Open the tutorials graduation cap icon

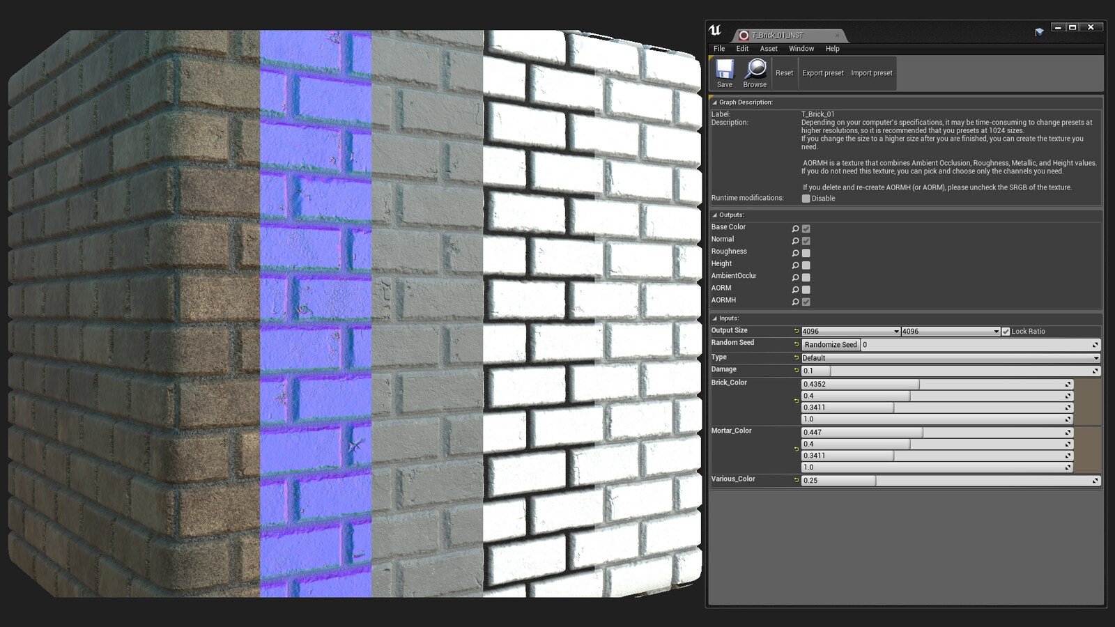tap(1039, 32)
